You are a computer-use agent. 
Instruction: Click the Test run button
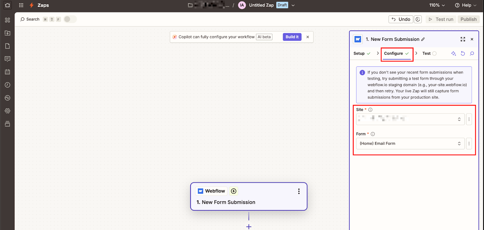pyautogui.click(x=441, y=19)
